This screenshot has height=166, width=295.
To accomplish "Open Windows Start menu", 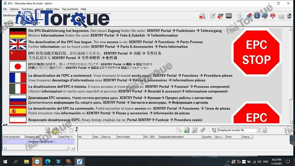I will point(5,162).
